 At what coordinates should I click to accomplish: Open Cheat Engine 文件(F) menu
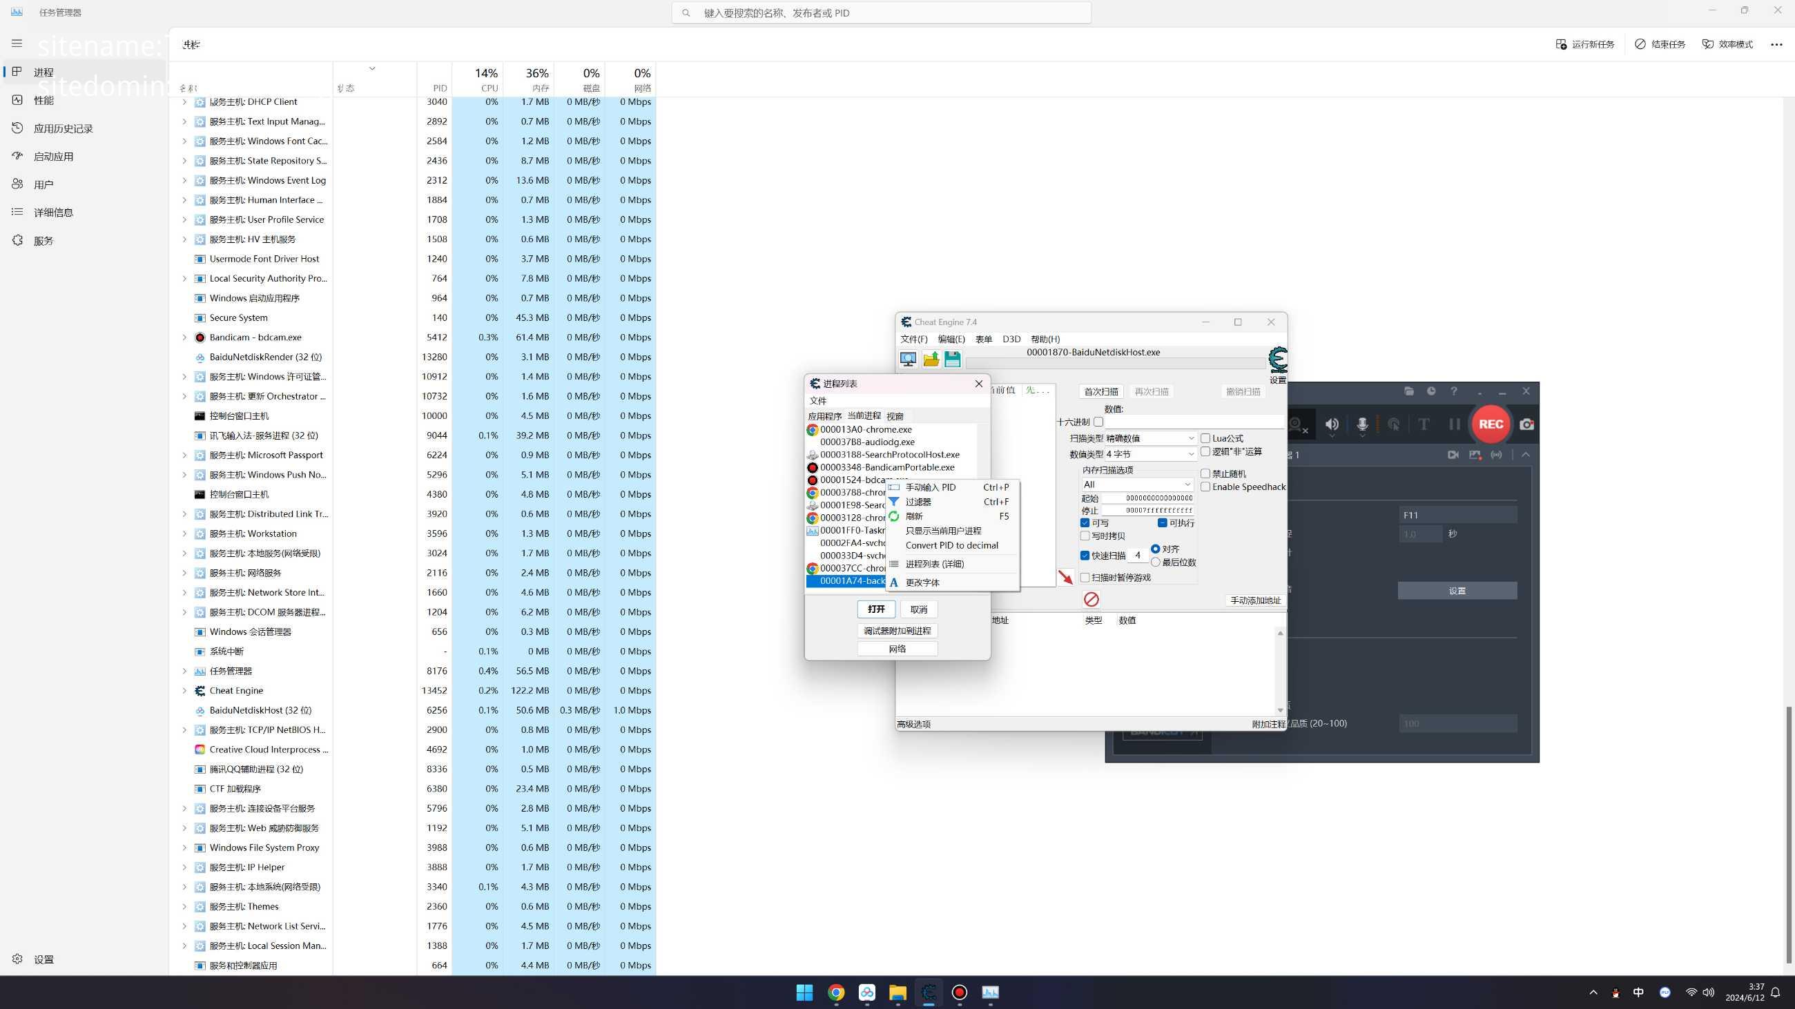[913, 339]
